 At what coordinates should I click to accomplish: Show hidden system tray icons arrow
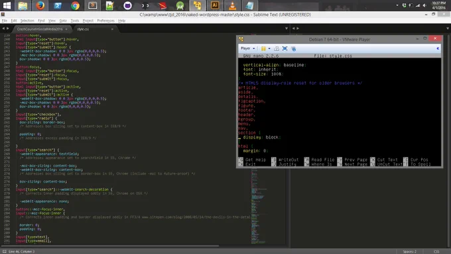(x=397, y=5)
